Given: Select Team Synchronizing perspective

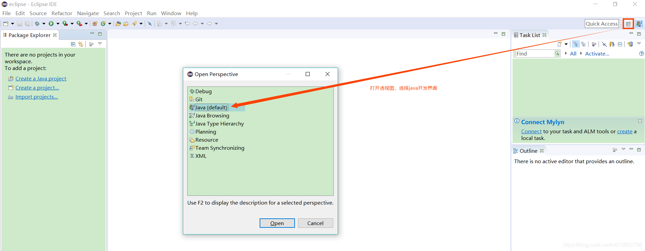Looking at the screenshot, I should point(220,148).
